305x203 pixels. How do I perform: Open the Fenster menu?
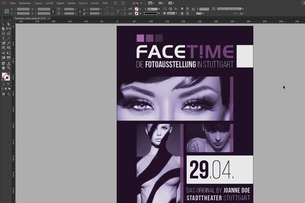click(95, 3)
